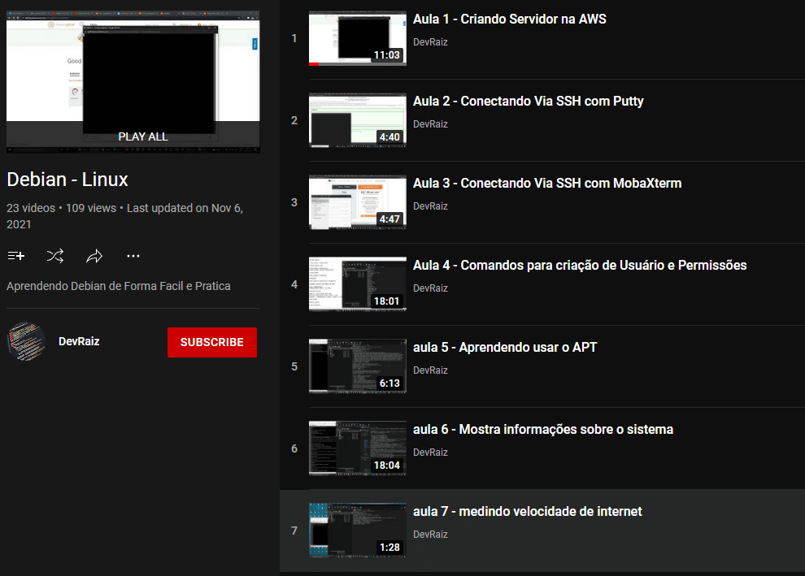The image size is (805, 576).
Task: Play the aula 6 video thumbnail
Action: 357,448
